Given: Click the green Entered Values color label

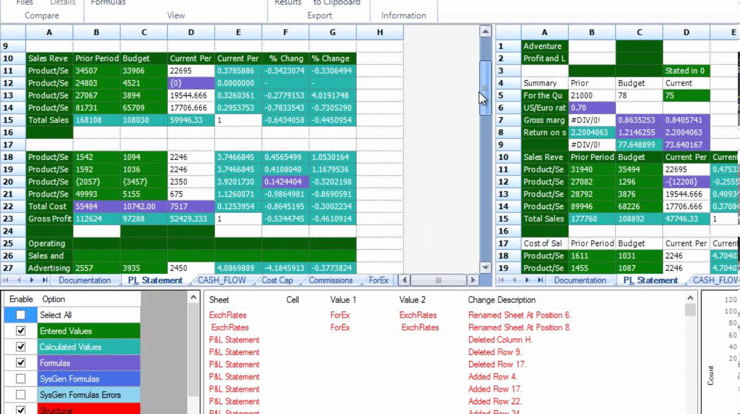Looking at the screenshot, I should (89, 331).
